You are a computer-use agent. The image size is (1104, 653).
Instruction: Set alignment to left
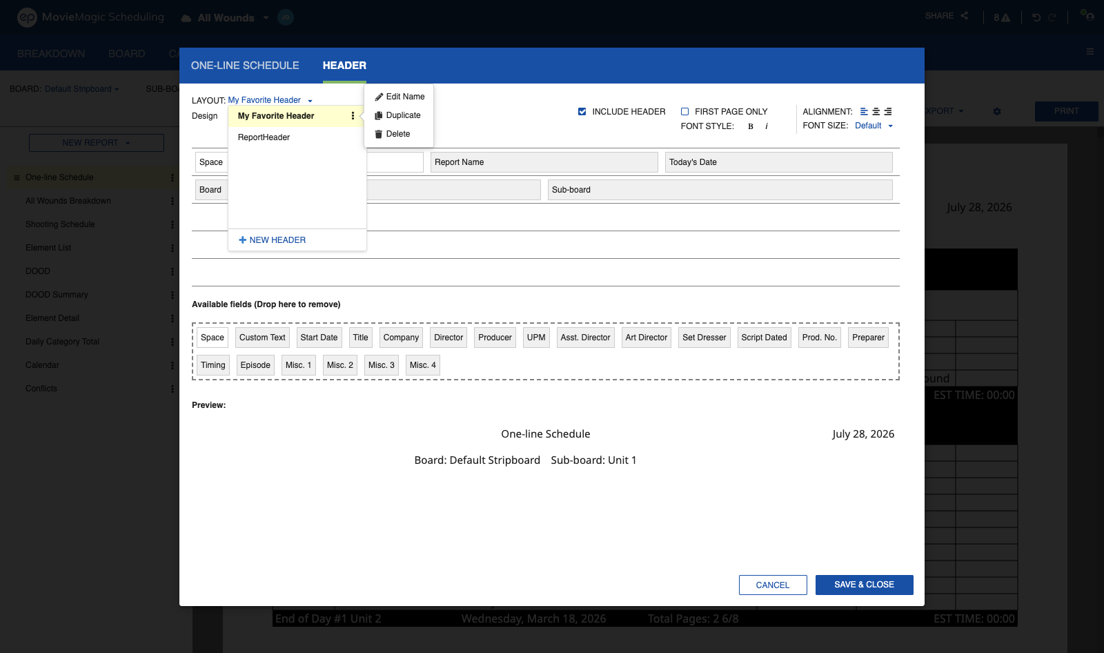(x=864, y=111)
